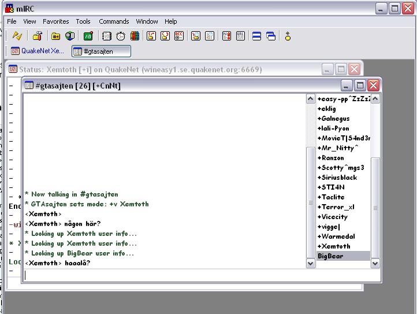Image resolution: width=417 pixels, height=314 pixels.
Task: Switch to the QuakeNet status window button
Action: (x=38, y=51)
